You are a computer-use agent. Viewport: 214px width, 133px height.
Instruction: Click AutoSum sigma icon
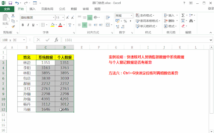(183, 15)
